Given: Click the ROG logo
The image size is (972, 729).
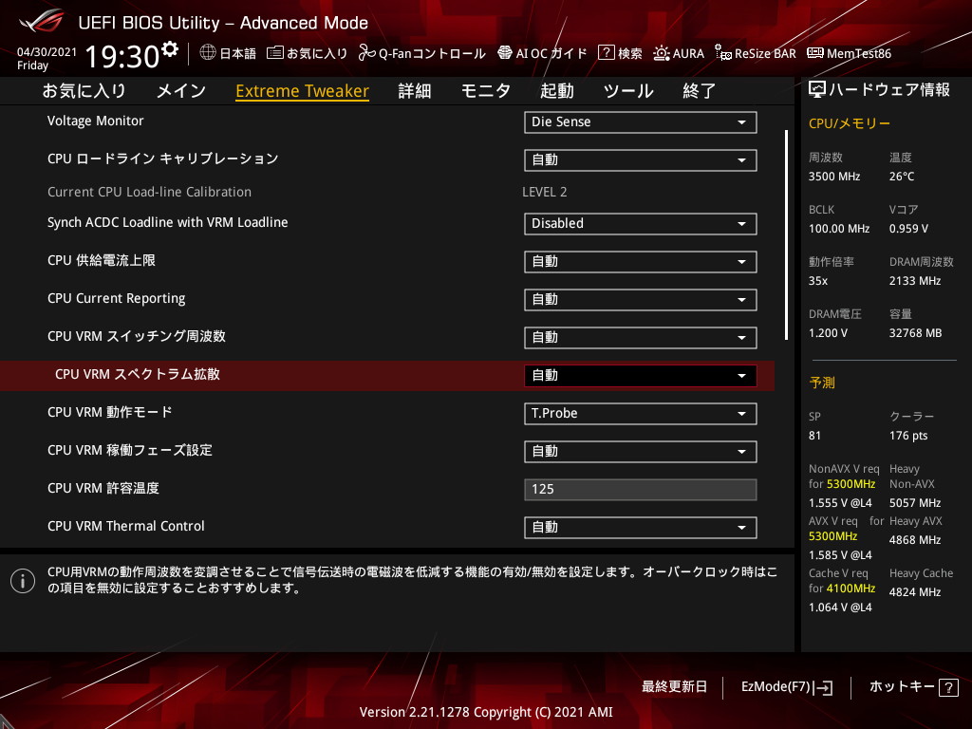Looking at the screenshot, I should [x=41, y=22].
